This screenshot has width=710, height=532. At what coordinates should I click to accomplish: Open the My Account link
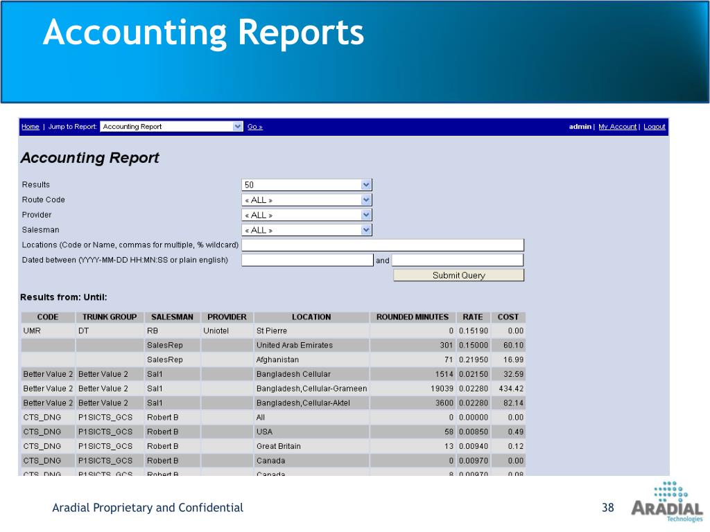point(617,127)
